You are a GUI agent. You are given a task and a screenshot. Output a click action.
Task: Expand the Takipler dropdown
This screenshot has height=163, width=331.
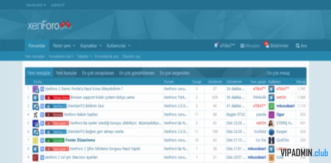click(x=84, y=56)
